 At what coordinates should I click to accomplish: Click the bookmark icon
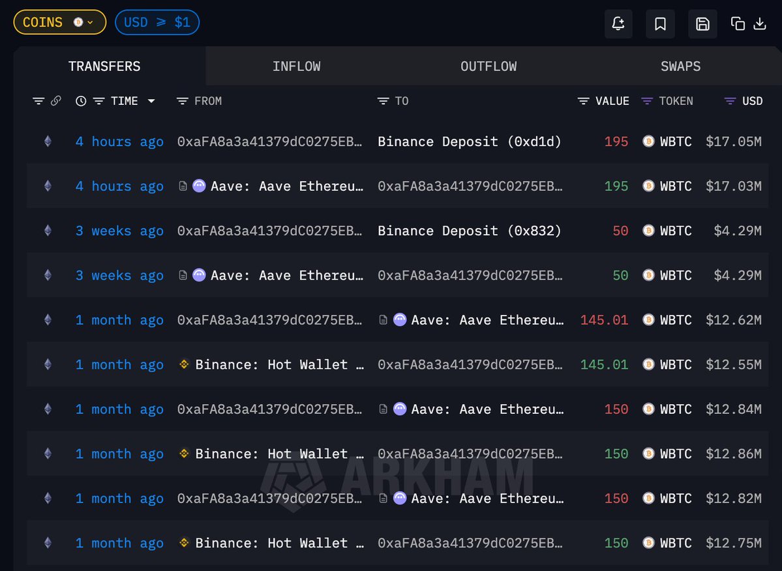pos(660,24)
